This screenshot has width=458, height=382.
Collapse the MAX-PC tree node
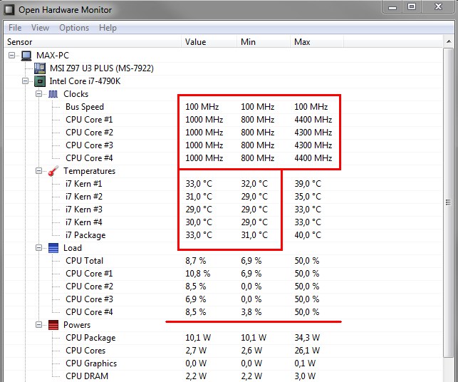pyautogui.click(x=11, y=56)
